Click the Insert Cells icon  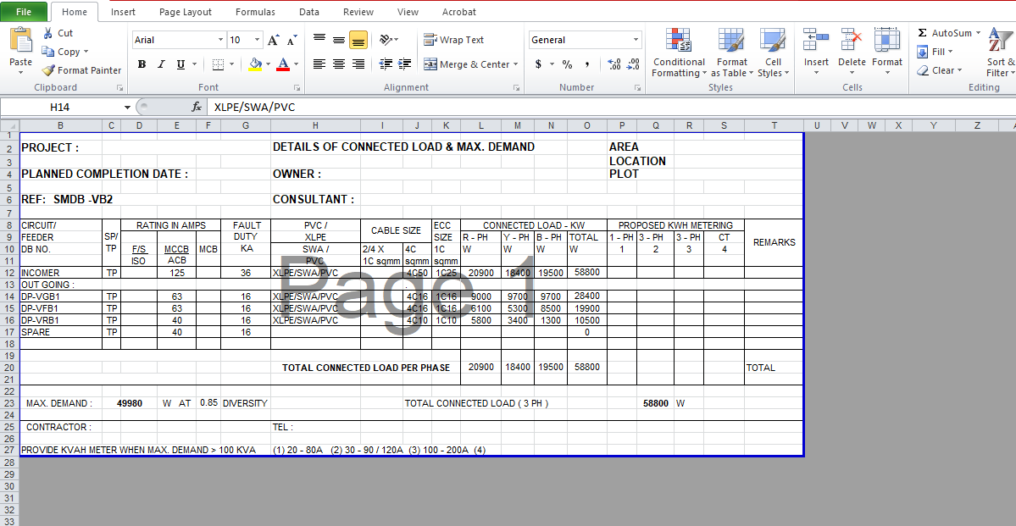click(815, 38)
